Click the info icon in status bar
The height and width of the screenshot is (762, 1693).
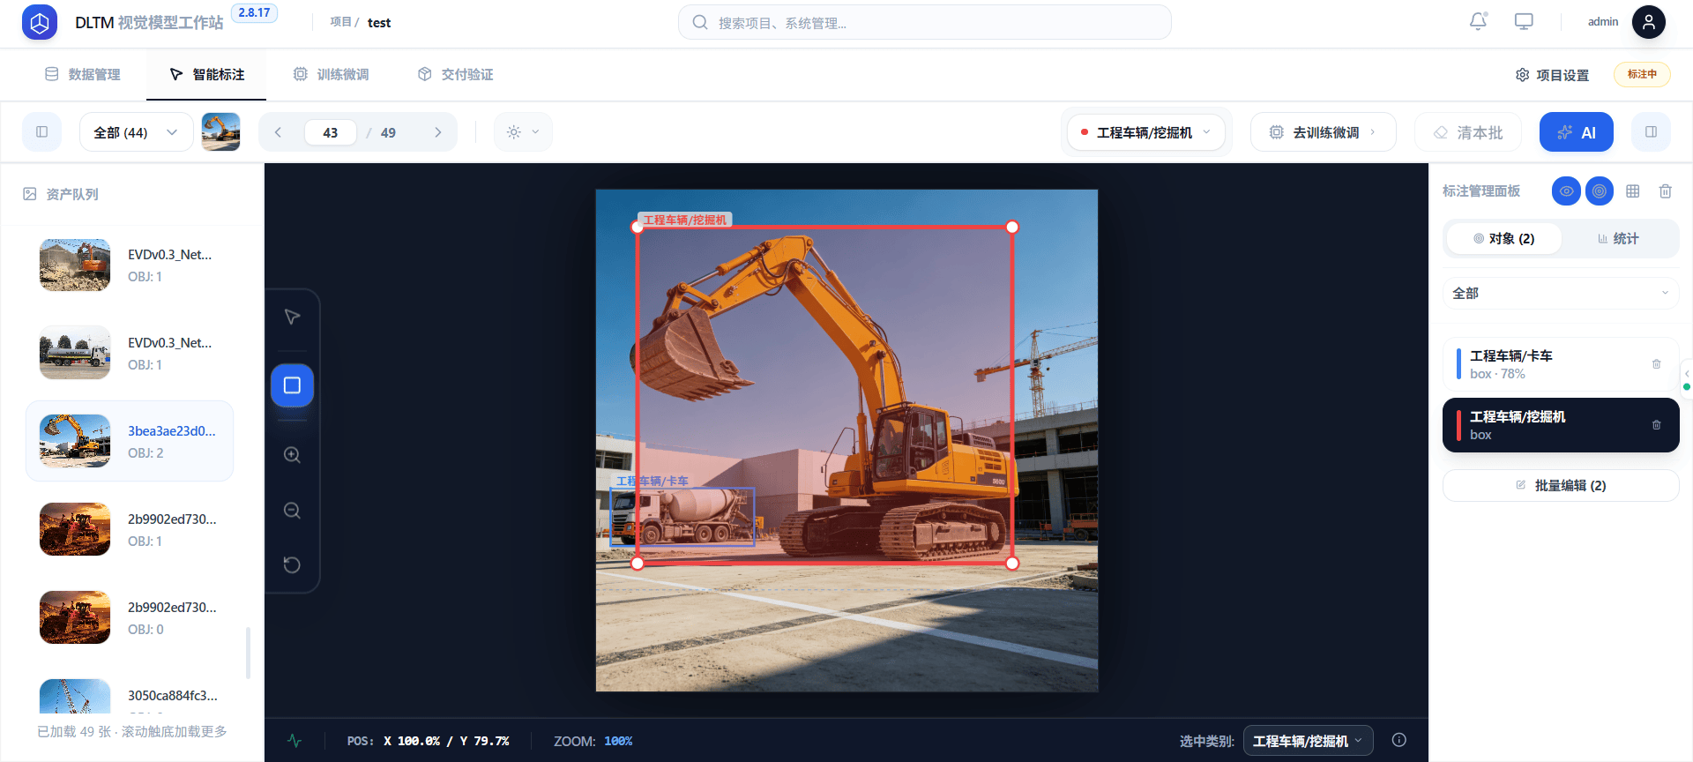coord(1399,740)
